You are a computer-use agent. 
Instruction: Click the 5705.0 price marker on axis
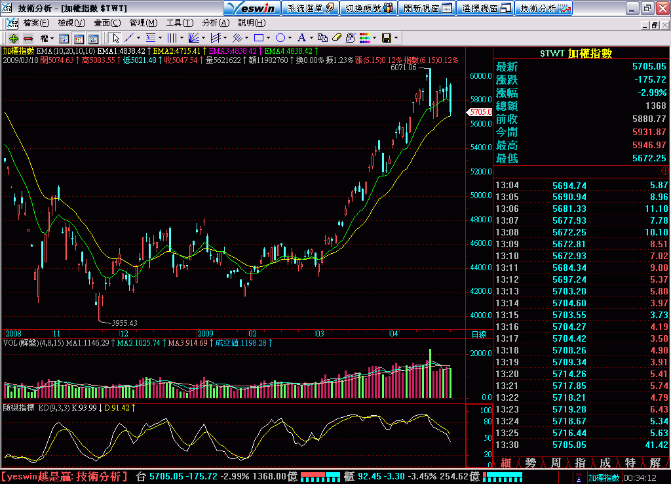click(x=479, y=112)
